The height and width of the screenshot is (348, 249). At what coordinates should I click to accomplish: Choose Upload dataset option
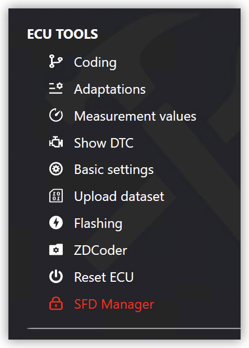click(119, 197)
